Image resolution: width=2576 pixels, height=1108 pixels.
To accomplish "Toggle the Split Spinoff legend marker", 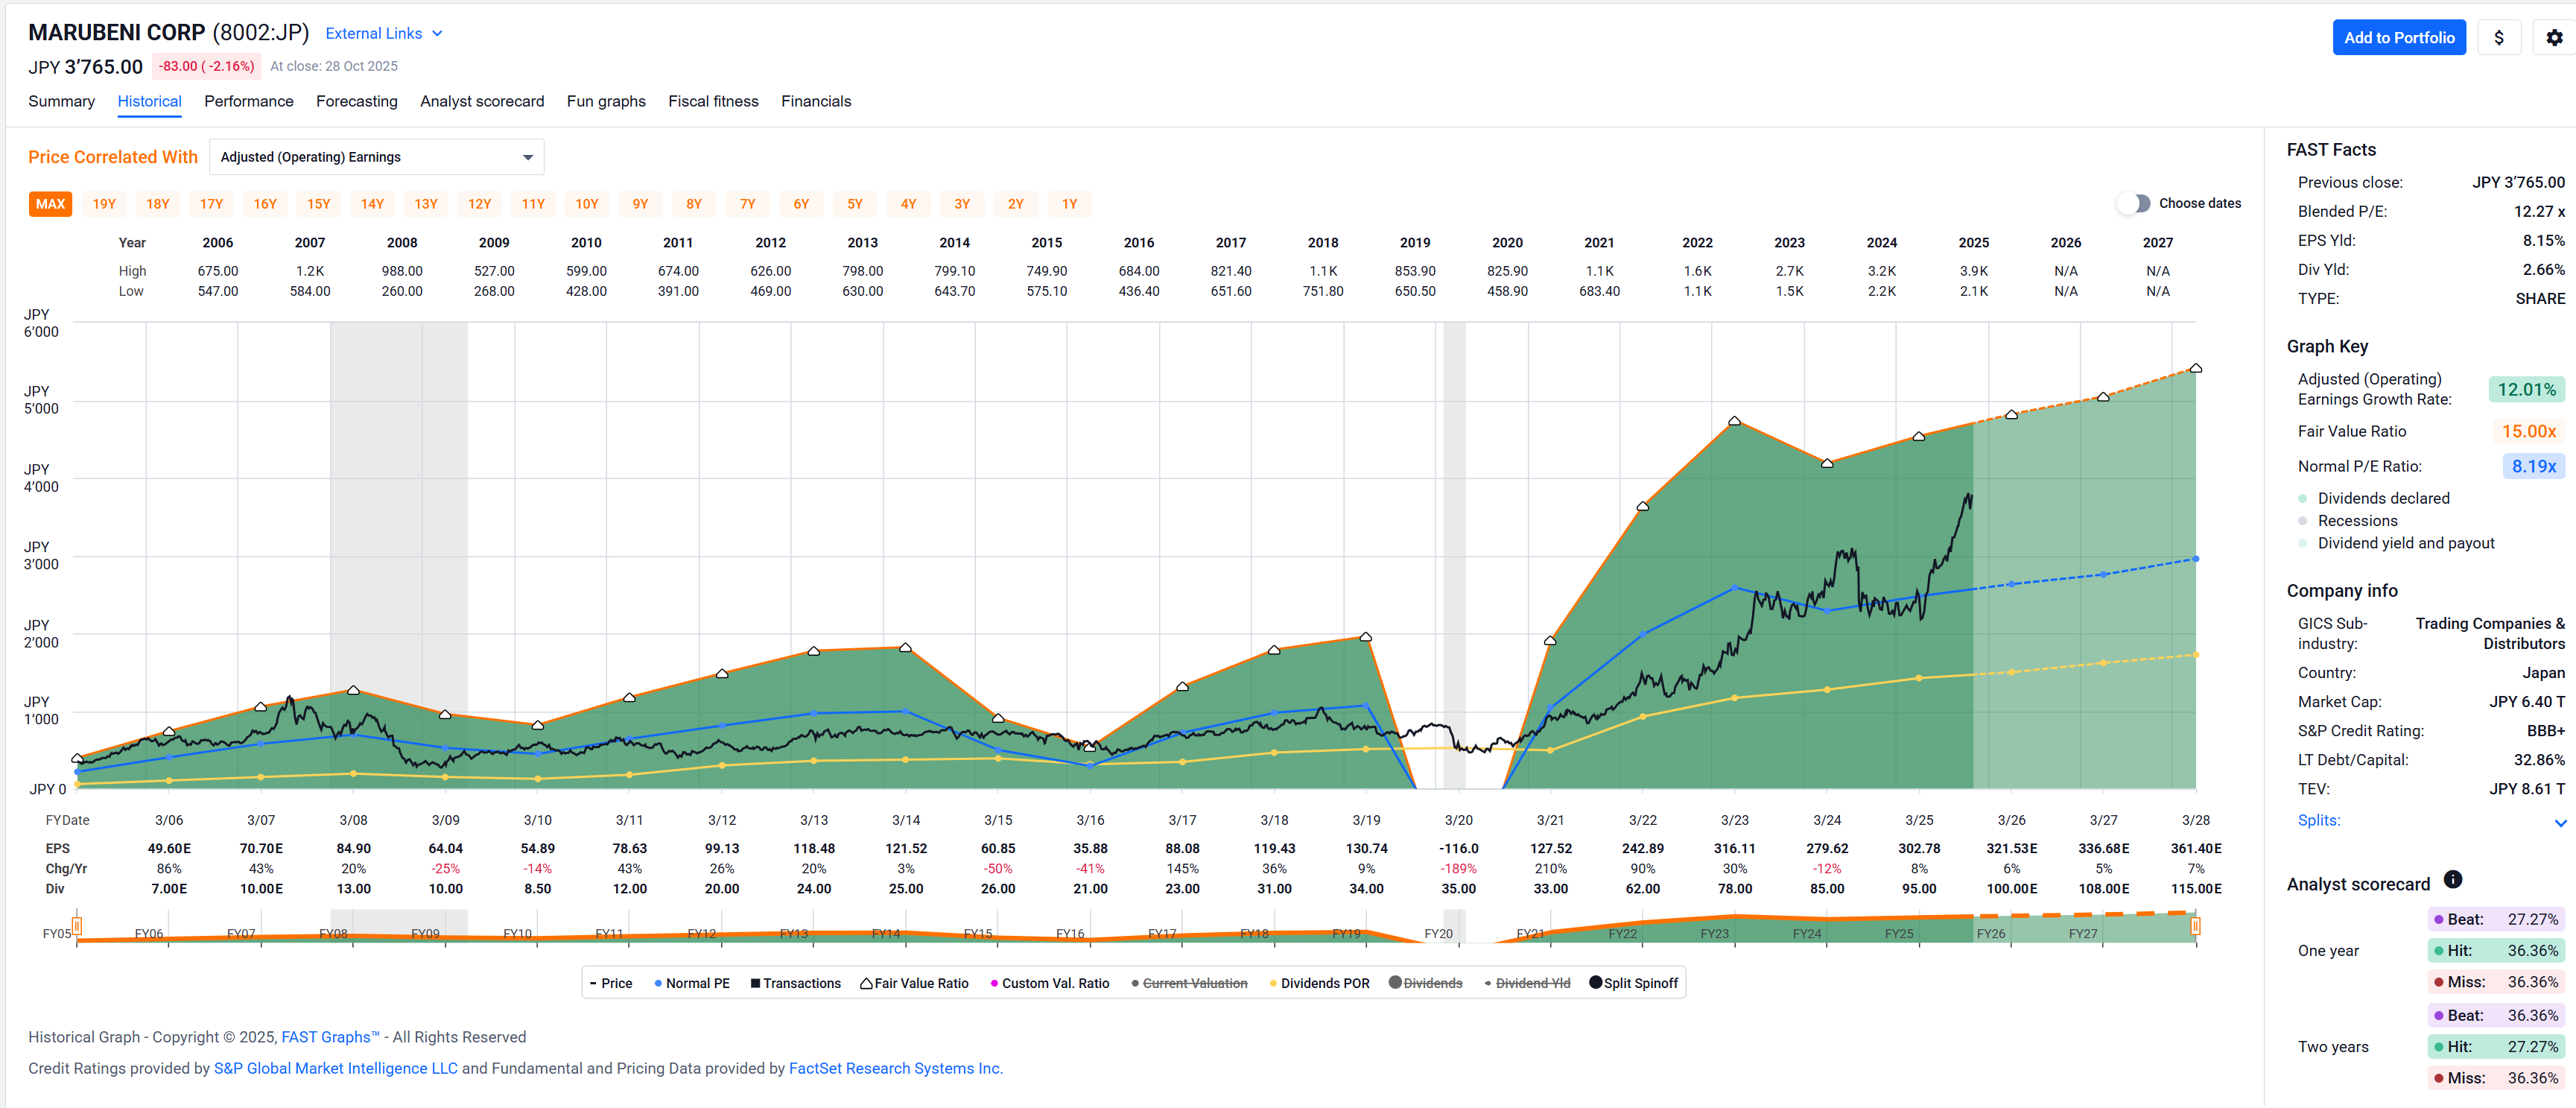I will click(1633, 983).
